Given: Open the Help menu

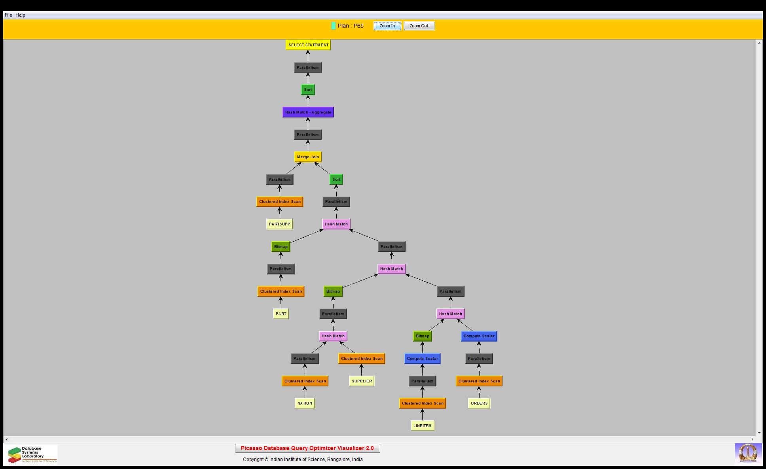Looking at the screenshot, I should (20, 15).
